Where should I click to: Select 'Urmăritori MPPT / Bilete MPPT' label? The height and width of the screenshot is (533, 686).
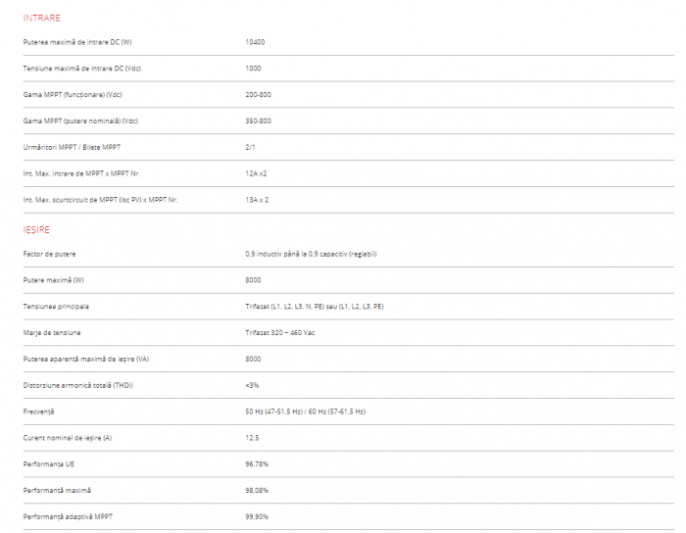coord(72,147)
